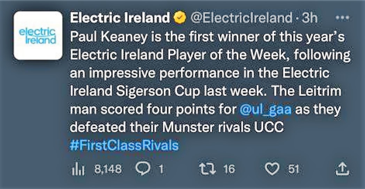Like the tweet with heart icon
Screen dimensions: 365x189
(x=272, y=169)
